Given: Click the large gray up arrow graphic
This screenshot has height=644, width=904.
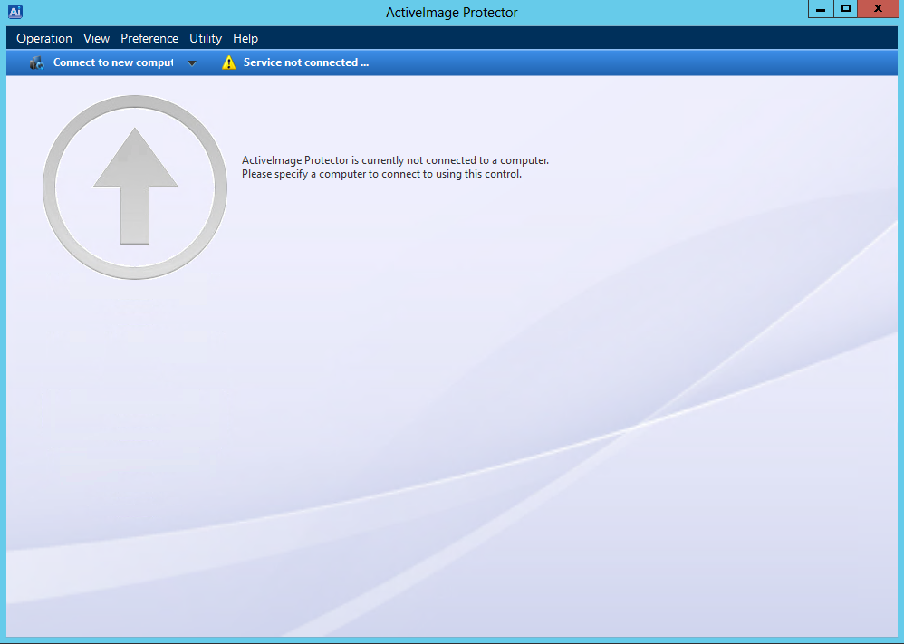Looking at the screenshot, I should (x=135, y=186).
